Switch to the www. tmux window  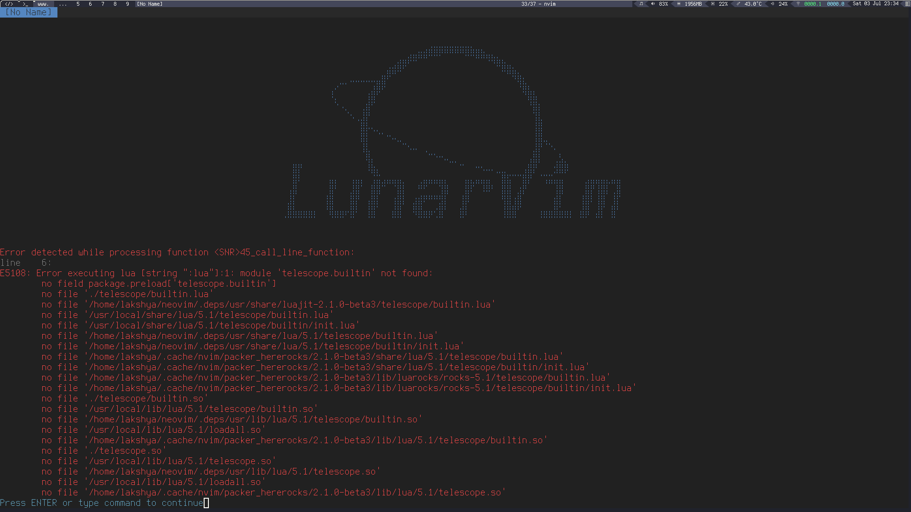tap(43, 4)
